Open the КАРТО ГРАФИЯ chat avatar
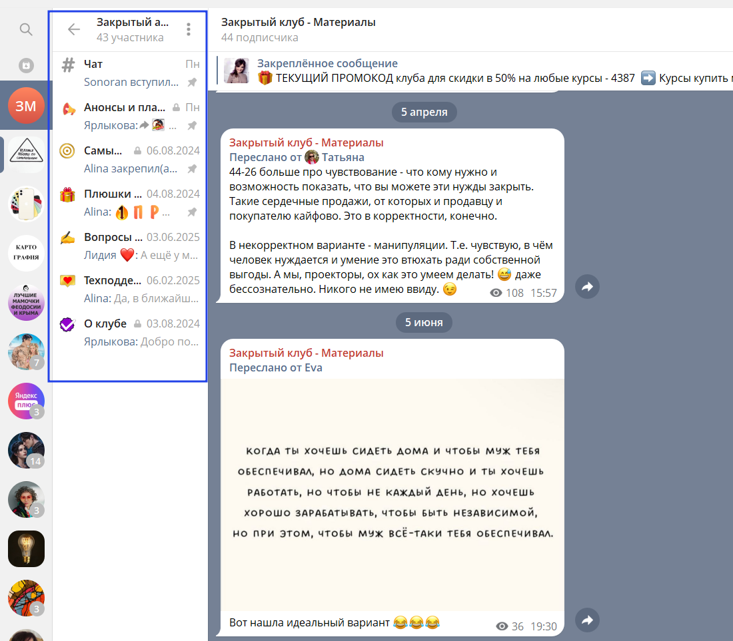 click(x=26, y=253)
